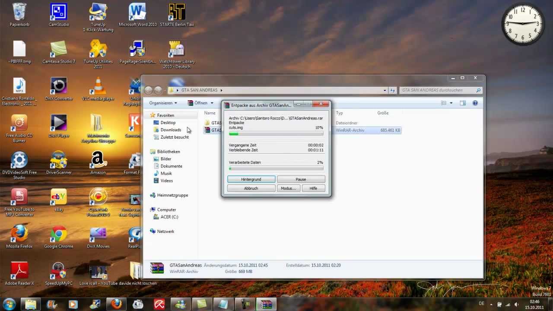Click the Explorer back navigation arrow
This screenshot has width=553, height=311.
[149, 90]
